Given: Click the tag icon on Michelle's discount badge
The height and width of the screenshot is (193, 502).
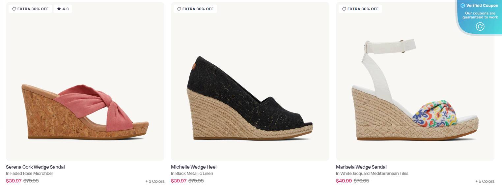Looking at the screenshot, I should pyautogui.click(x=179, y=9).
